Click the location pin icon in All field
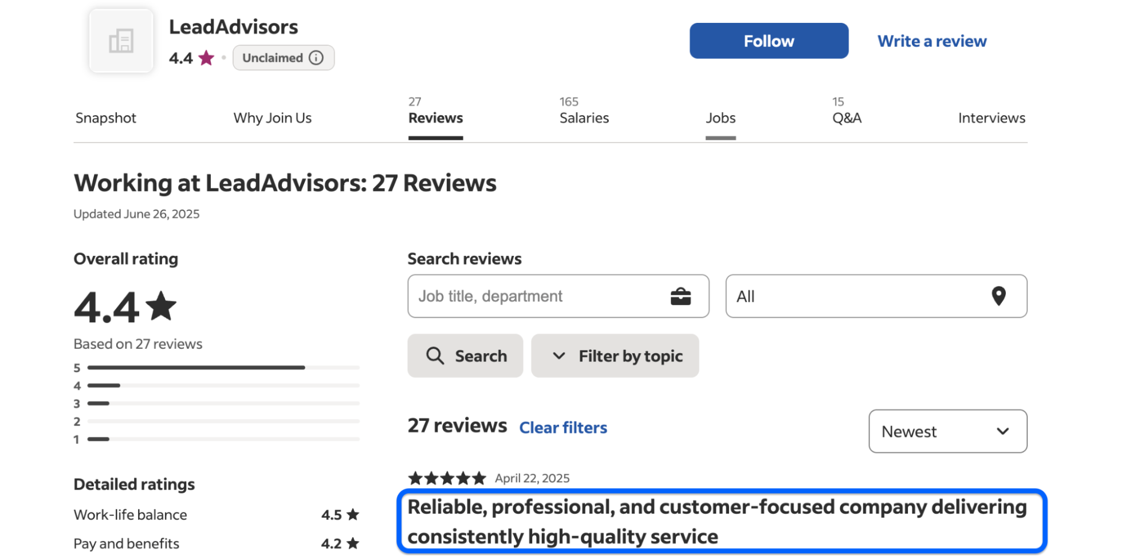1145x556 pixels. 998,296
